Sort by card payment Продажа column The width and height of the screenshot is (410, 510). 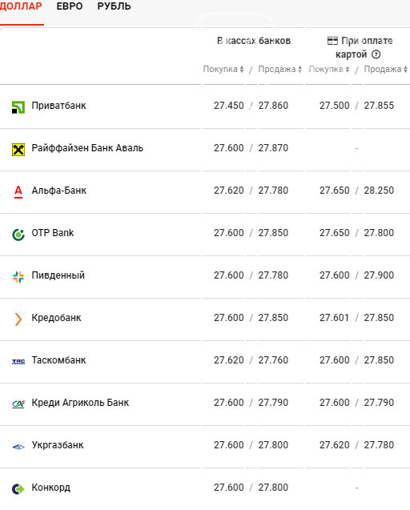(386, 69)
